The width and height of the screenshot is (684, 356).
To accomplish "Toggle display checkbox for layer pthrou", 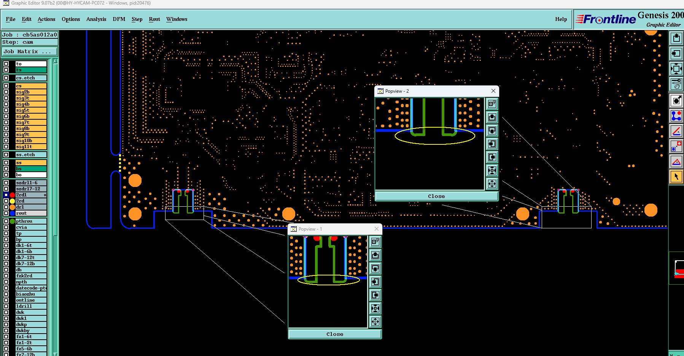I will (x=6, y=221).
